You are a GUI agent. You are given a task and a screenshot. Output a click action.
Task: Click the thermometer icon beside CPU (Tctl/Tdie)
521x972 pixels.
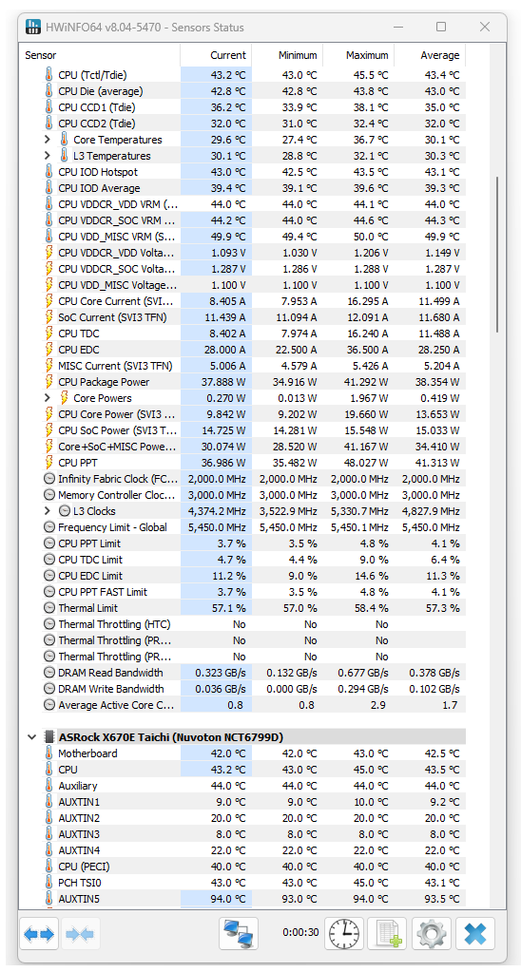point(49,75)
